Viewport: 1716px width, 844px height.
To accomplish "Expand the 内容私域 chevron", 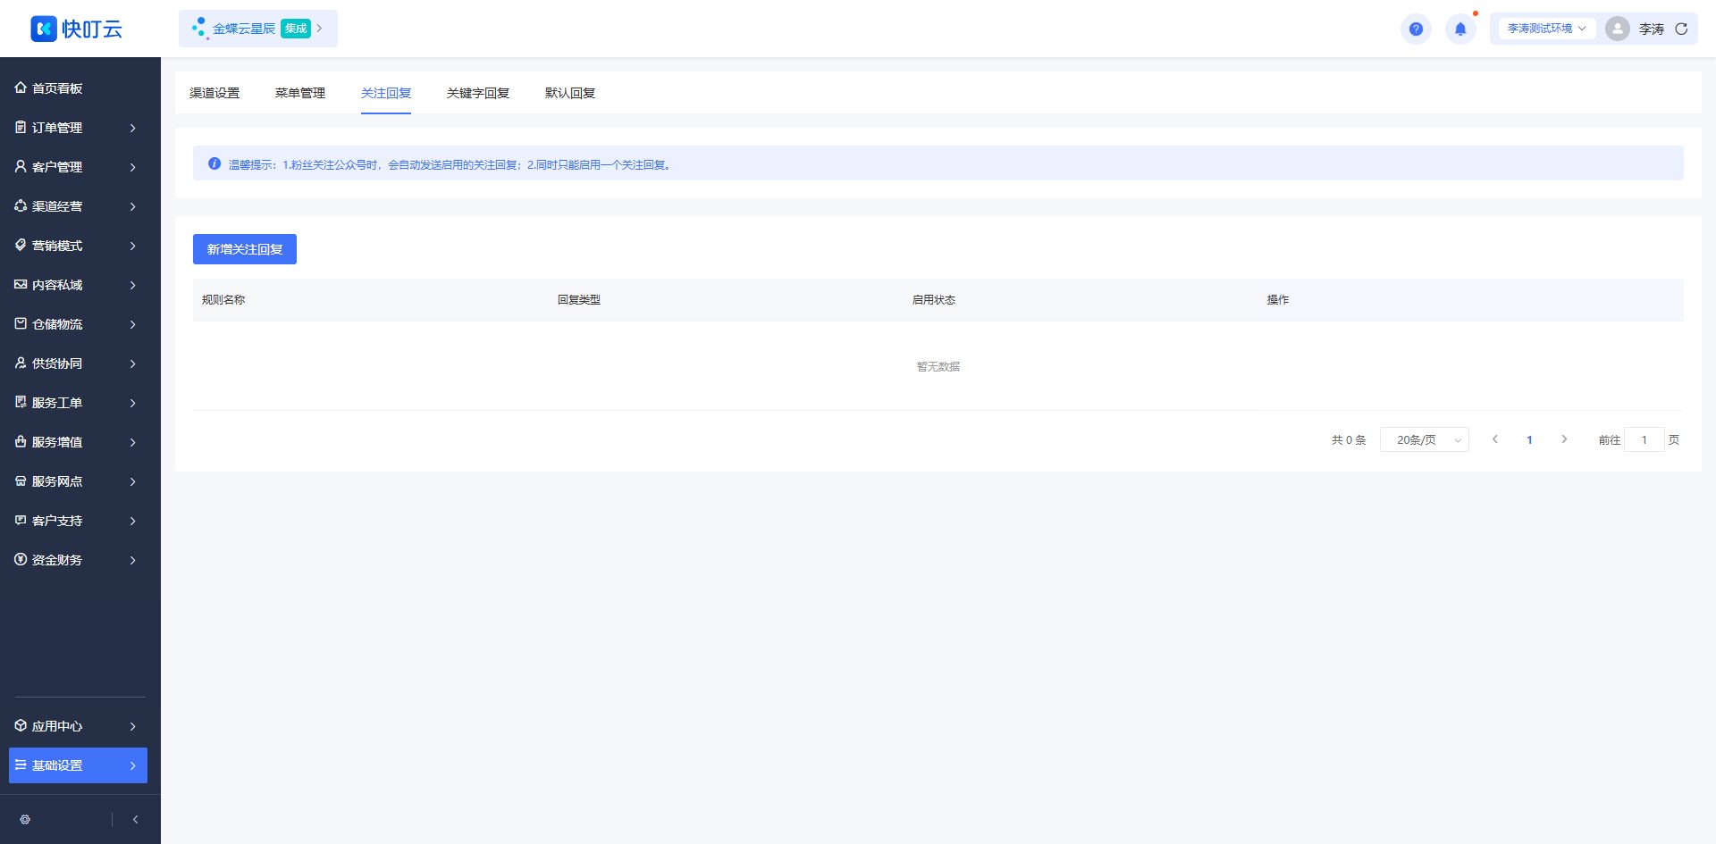I will (132, 285).
